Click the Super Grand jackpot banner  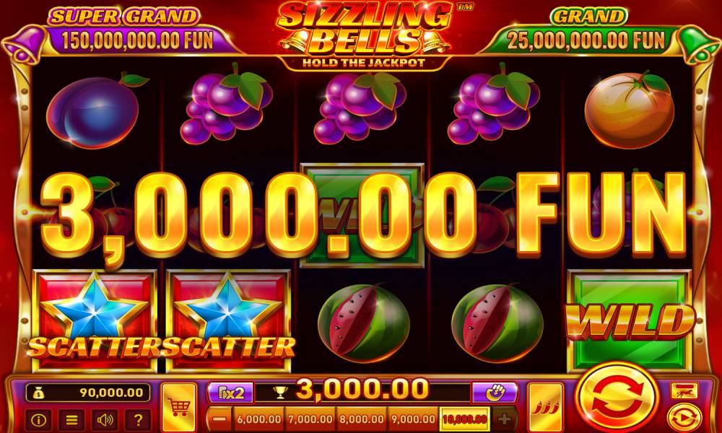[130, 31]
